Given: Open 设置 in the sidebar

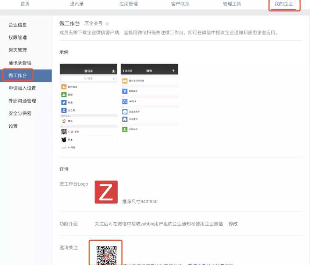Looking at the screenshot, I should (x=13, y=126).
